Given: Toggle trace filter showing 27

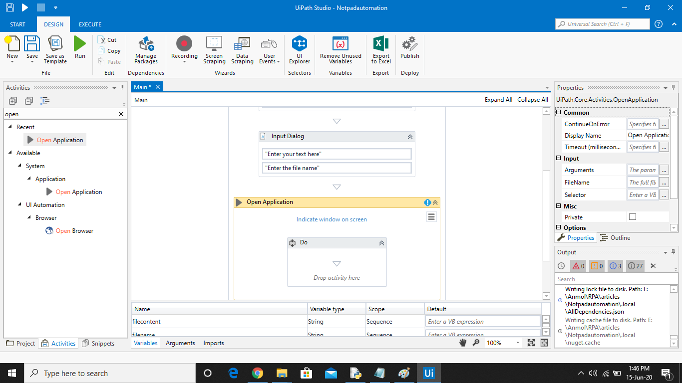Looking at the screenshot, I should (636, 266).
